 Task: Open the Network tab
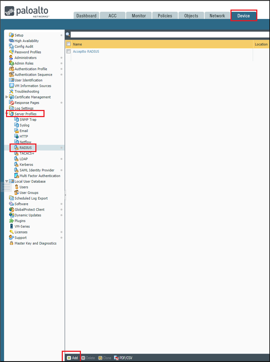pos(217,16)
